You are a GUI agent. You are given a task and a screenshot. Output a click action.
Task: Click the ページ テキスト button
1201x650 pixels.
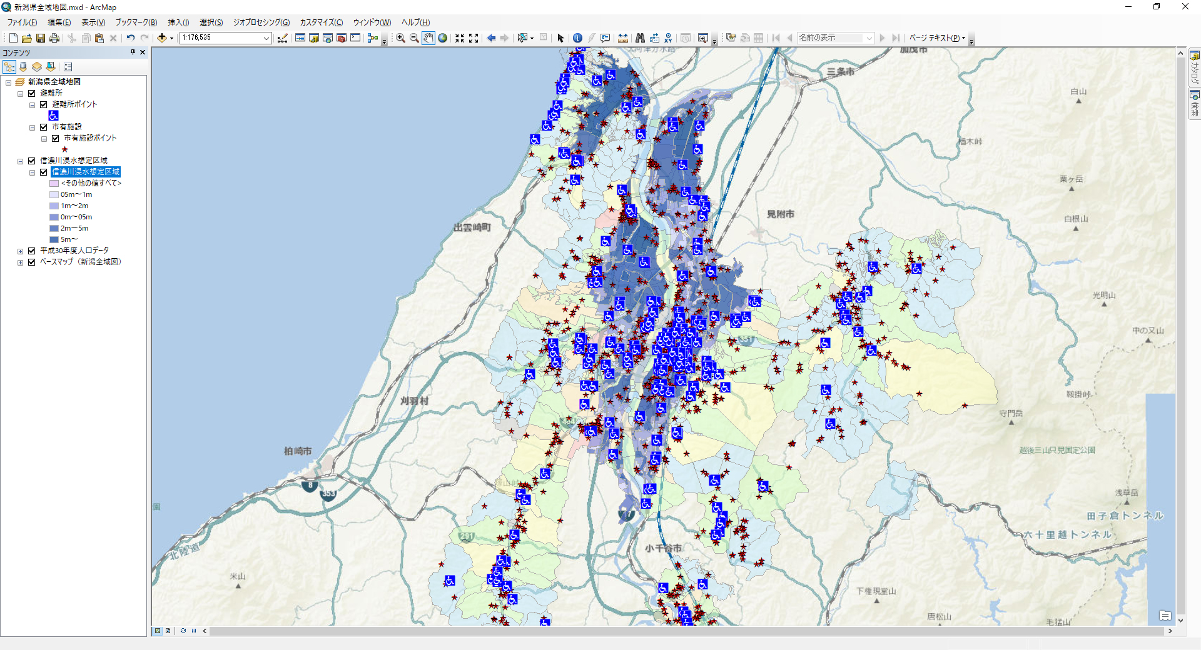pos(936,38)
